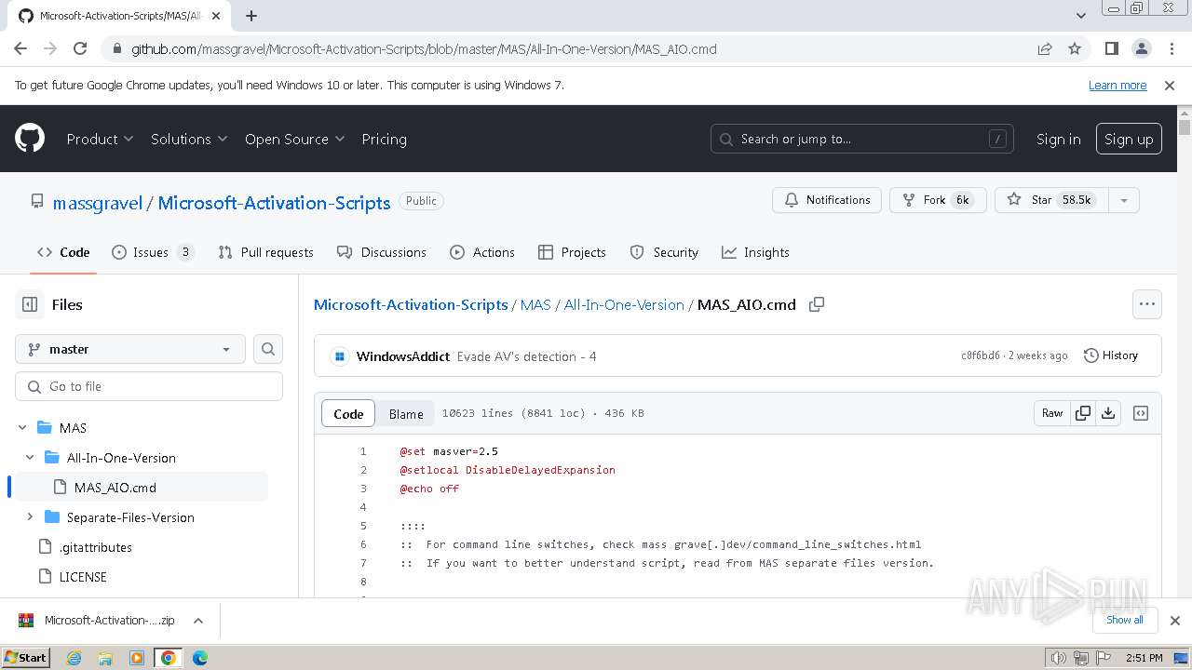This screenshot has width=1192, height=670.
Task: Fork the repository
Action: point(938,200)
